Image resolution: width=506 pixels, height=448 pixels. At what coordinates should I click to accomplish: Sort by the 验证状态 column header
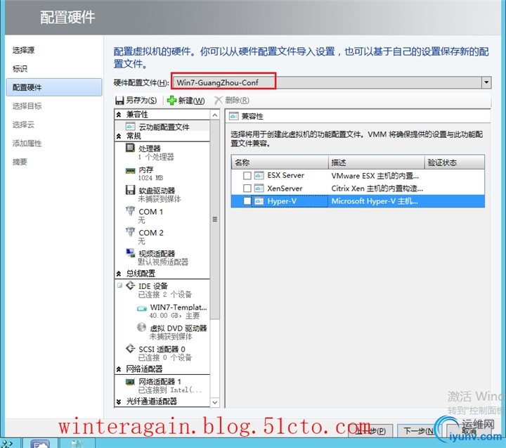455,162
